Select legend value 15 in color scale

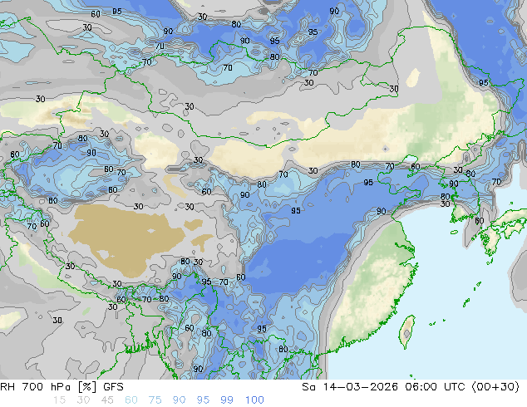coord(59,400)
